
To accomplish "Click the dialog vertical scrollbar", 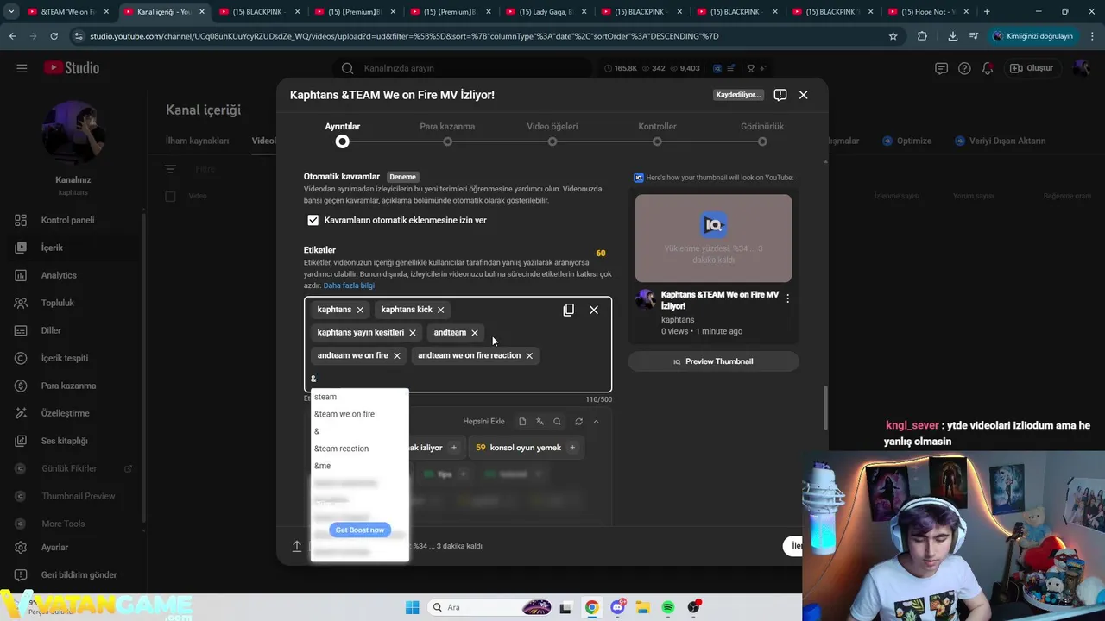I will coord(825,407).
